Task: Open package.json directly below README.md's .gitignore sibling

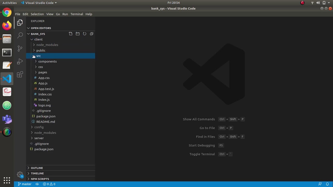Action: [61, 116]
